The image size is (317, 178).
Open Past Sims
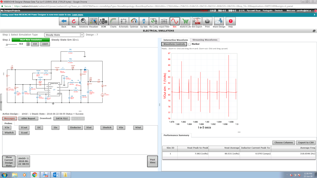pyautogui.click(x=153, y=161)
